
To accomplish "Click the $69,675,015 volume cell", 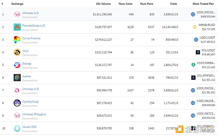I will point(104,116).
